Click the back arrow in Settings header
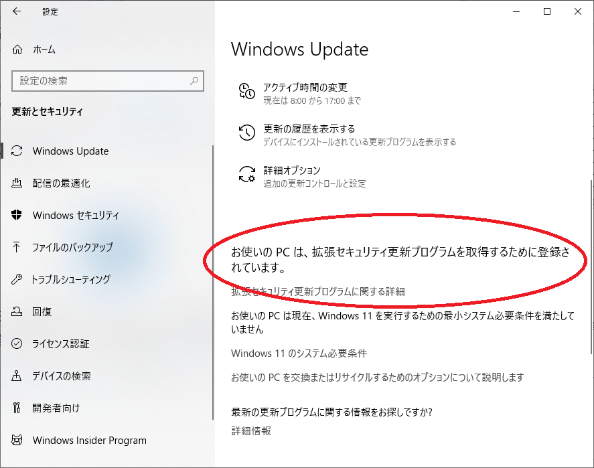This screenshot has height=468, width=594. [x=17, y=11]
